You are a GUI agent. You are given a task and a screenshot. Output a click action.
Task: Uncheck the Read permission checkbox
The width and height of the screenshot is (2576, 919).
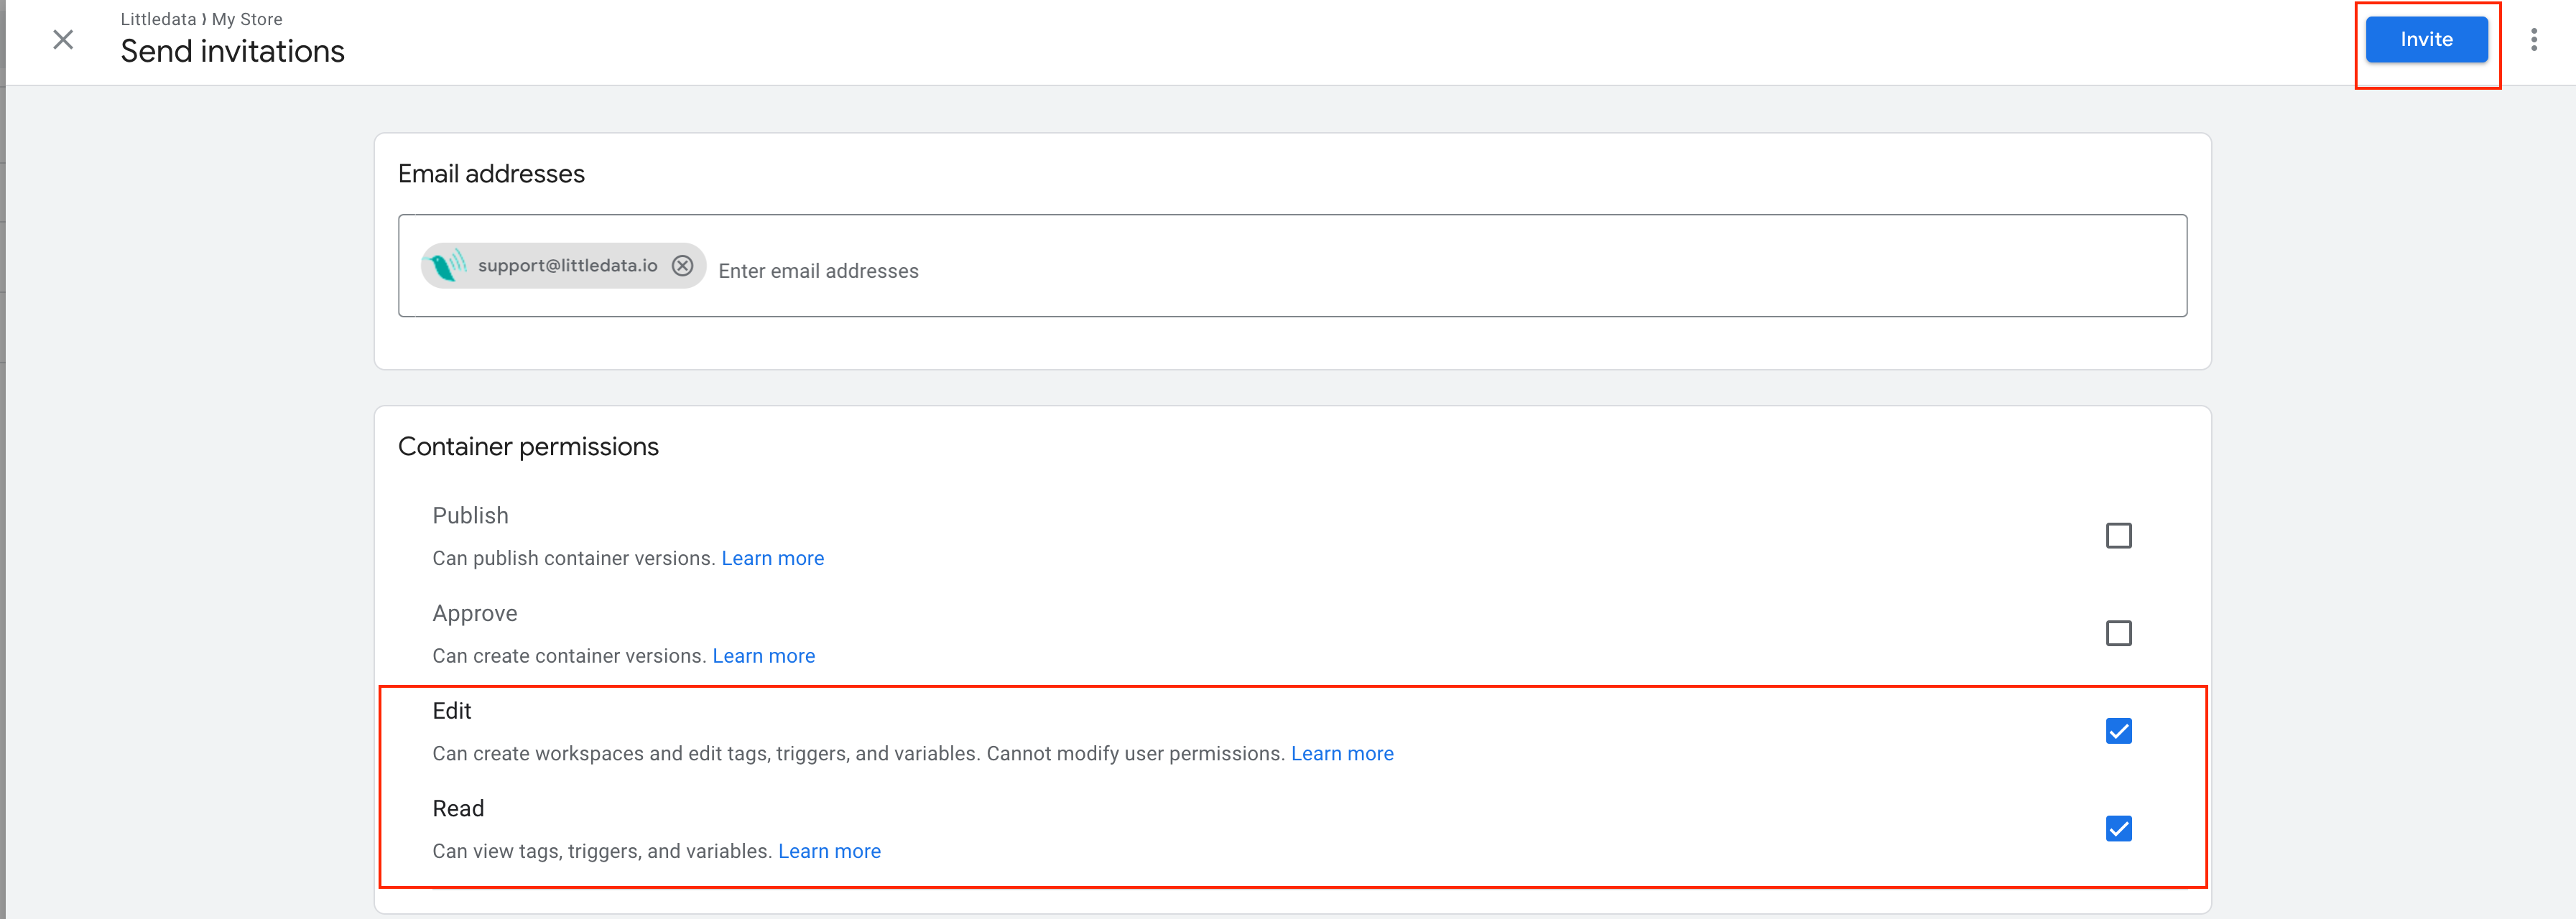click(x=2118, y=829)
